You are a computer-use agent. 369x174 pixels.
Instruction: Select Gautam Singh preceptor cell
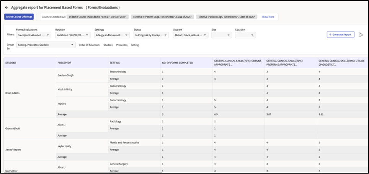65,75
